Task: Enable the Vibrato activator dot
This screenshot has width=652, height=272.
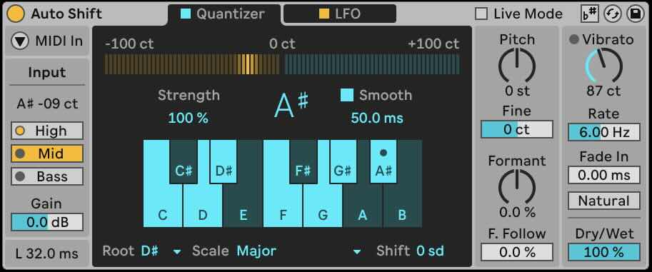Action: pyautogui.click(x=574, y=39)
